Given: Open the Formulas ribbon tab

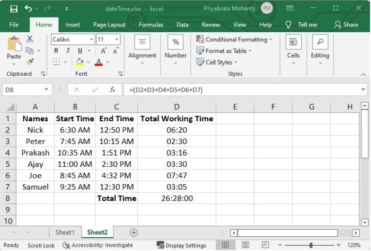Looking at the screenshot, I should point(151,25).
